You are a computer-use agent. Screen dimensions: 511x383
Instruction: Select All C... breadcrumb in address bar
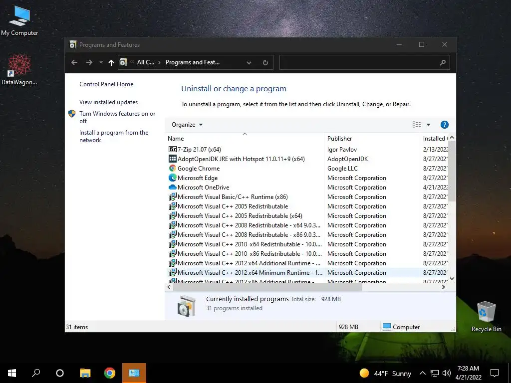[x=145, y=62]
